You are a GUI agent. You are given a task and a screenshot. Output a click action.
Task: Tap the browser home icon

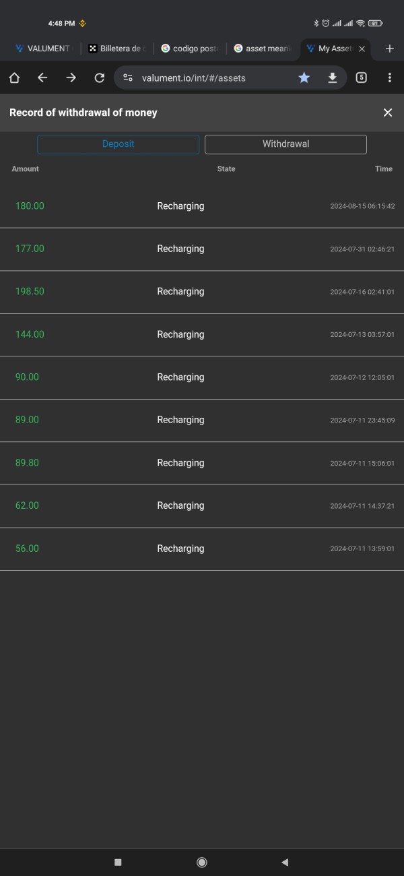point(14,78)
